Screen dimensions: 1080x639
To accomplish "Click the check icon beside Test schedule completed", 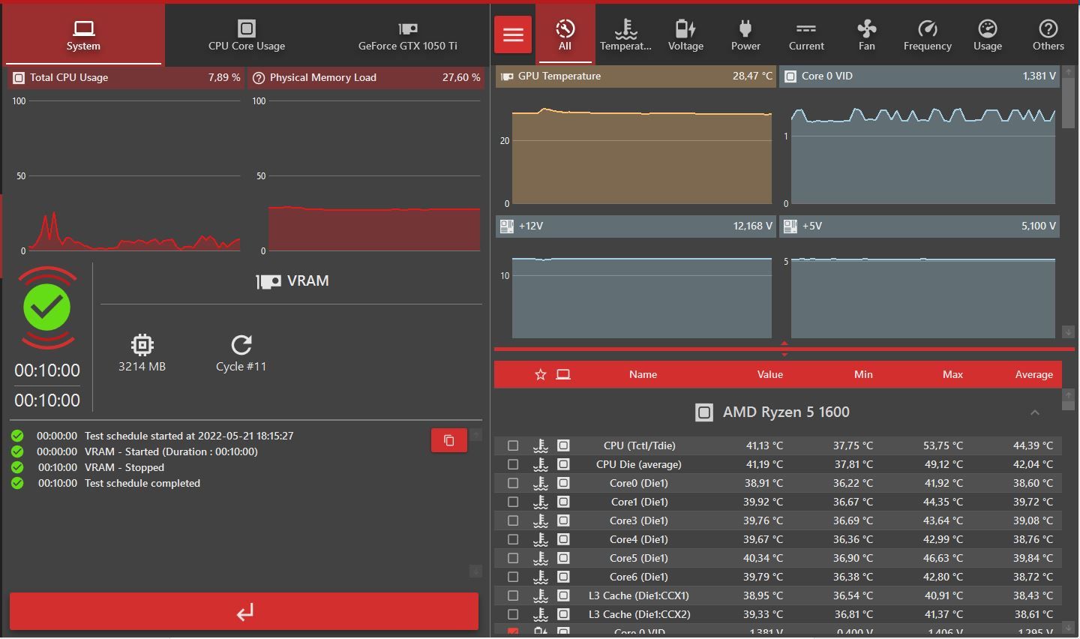I will (17, 483).
